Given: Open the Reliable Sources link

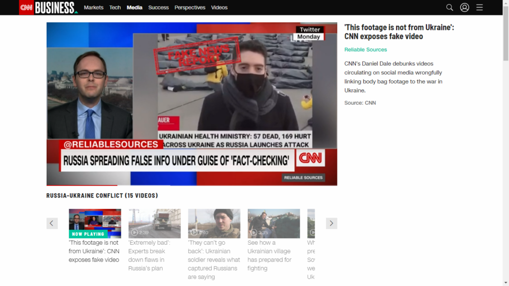Looking at the screenshot, I should coord(365,50).
